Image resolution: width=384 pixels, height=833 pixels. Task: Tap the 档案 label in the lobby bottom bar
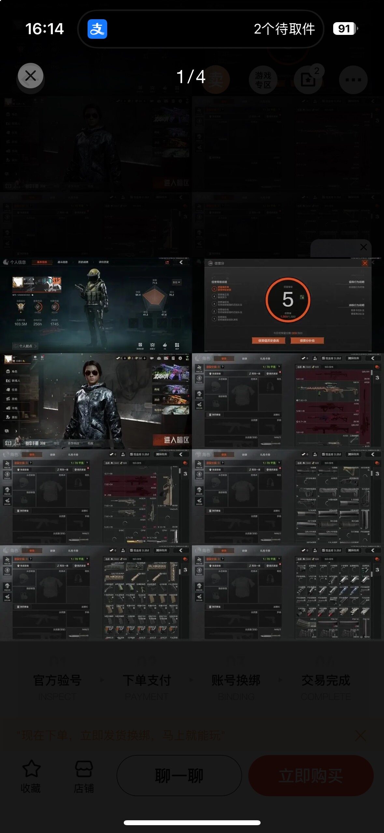tap(91, 443)
